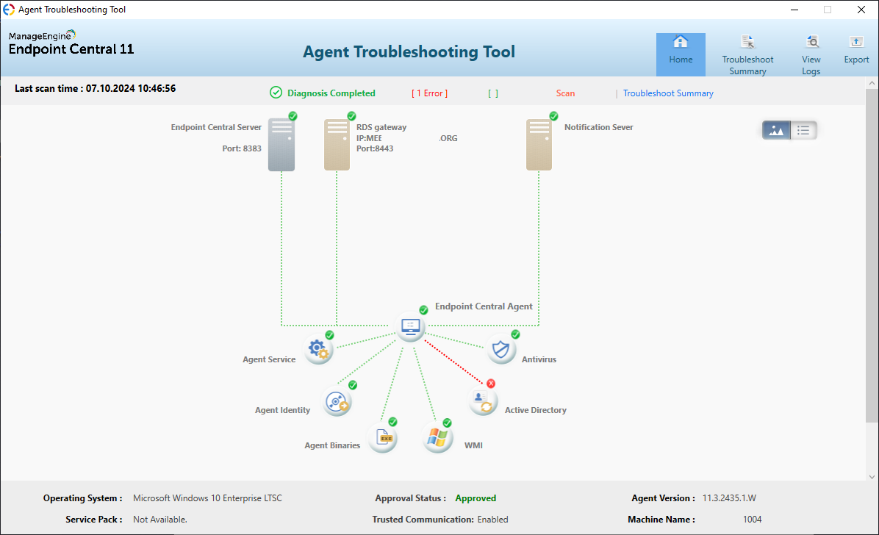Click the Diagnosis Completed check icon
The height and width of the screenshot is (535, 879).
[x=276, y=93]
